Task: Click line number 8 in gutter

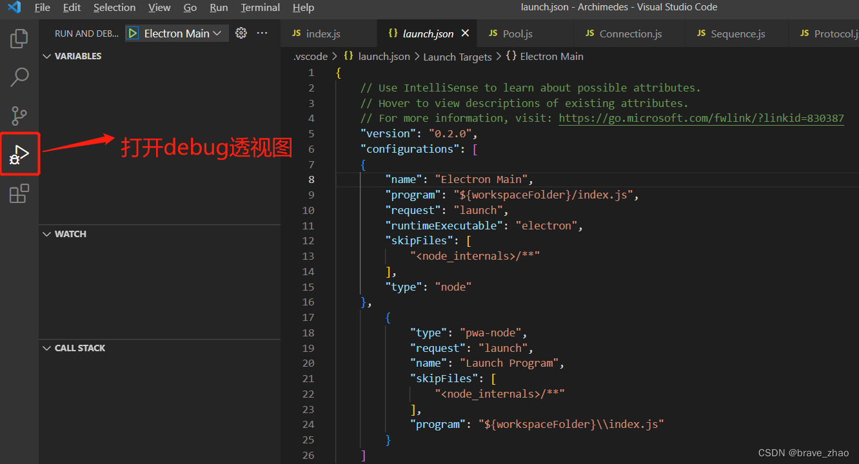Action: tap(311, 180)
